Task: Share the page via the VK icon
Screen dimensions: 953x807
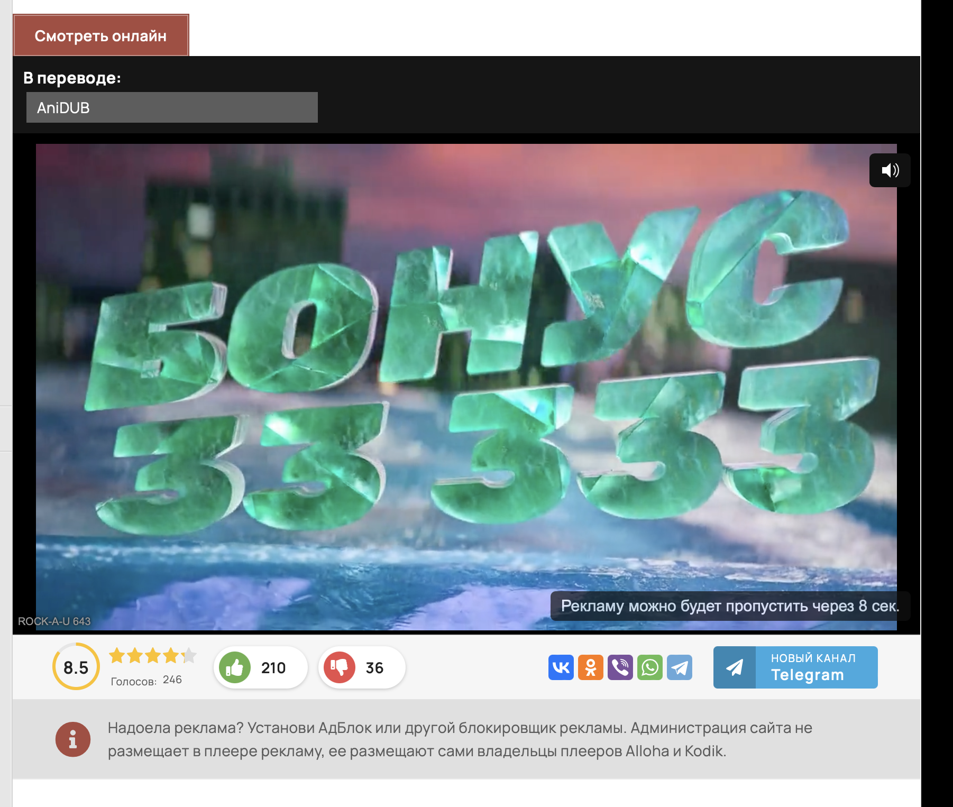Action: click(561, 668)
